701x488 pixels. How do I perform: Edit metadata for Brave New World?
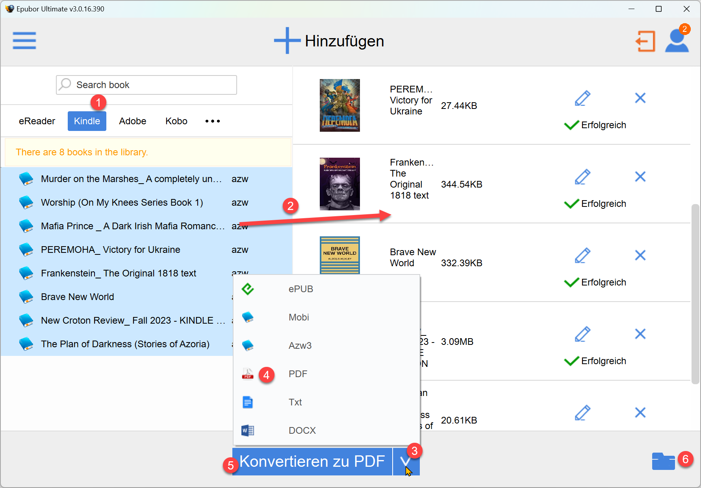pyautogui.click(x=582, y=255)
